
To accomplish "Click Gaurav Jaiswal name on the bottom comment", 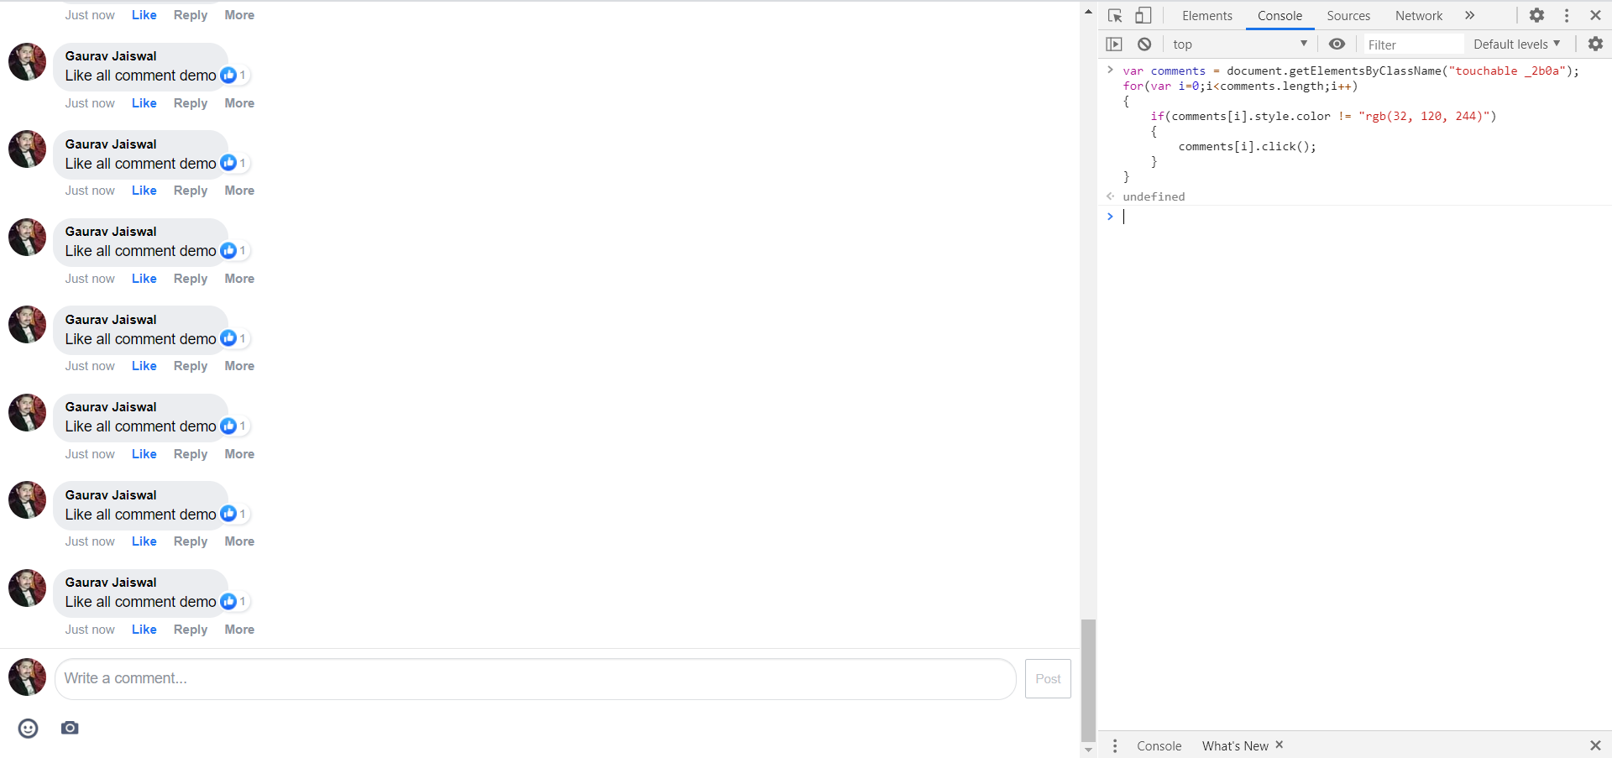I will tap(111, 583).
